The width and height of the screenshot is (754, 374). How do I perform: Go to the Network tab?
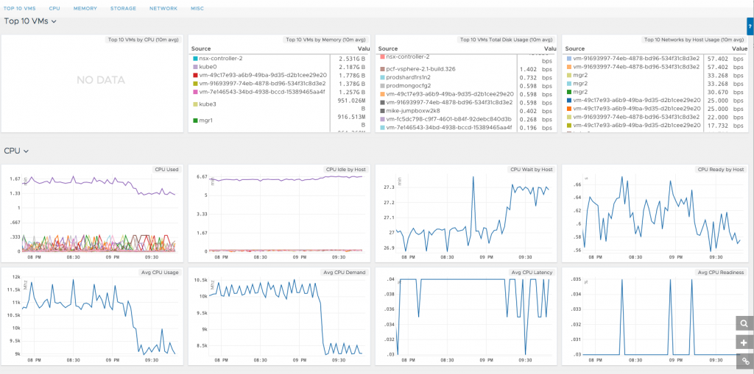pyautogui.click(x=163, y=8)
